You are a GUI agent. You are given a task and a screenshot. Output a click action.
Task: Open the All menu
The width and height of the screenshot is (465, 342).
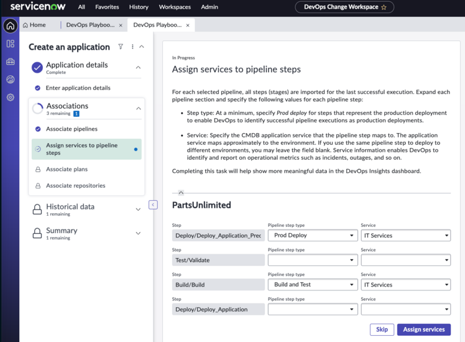click(x=81, y=7)
